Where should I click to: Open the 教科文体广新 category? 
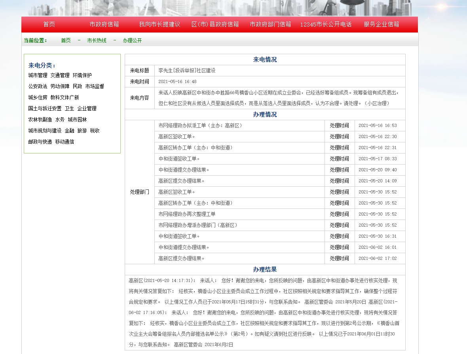(x=65, y=97)
